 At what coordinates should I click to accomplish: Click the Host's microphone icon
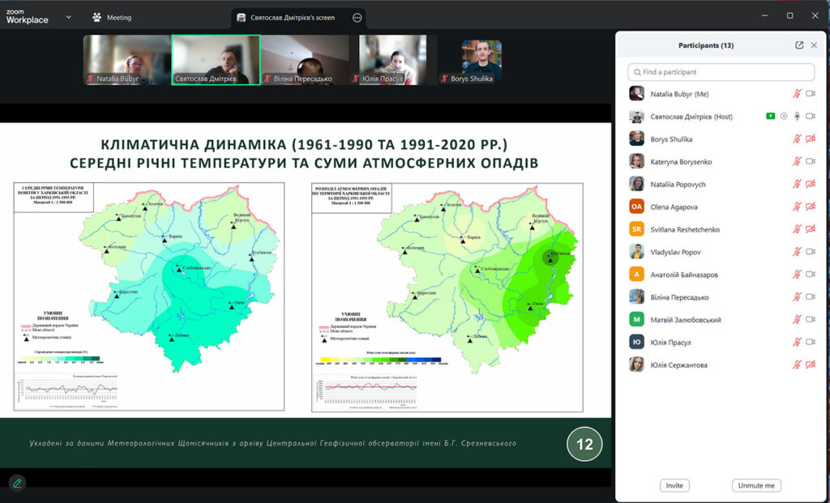(797, 117)
